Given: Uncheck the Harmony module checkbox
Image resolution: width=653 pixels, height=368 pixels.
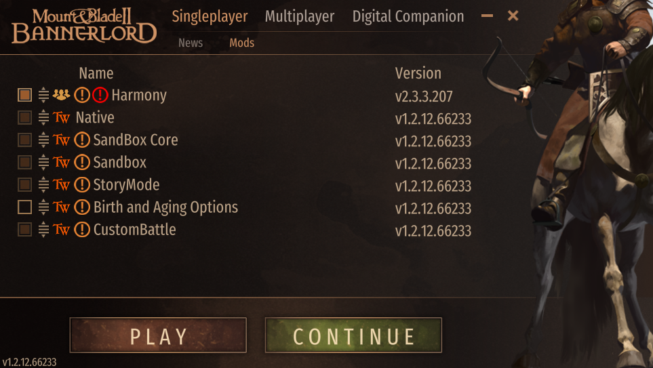Looking at the screenshot, I should pos(24,95).
